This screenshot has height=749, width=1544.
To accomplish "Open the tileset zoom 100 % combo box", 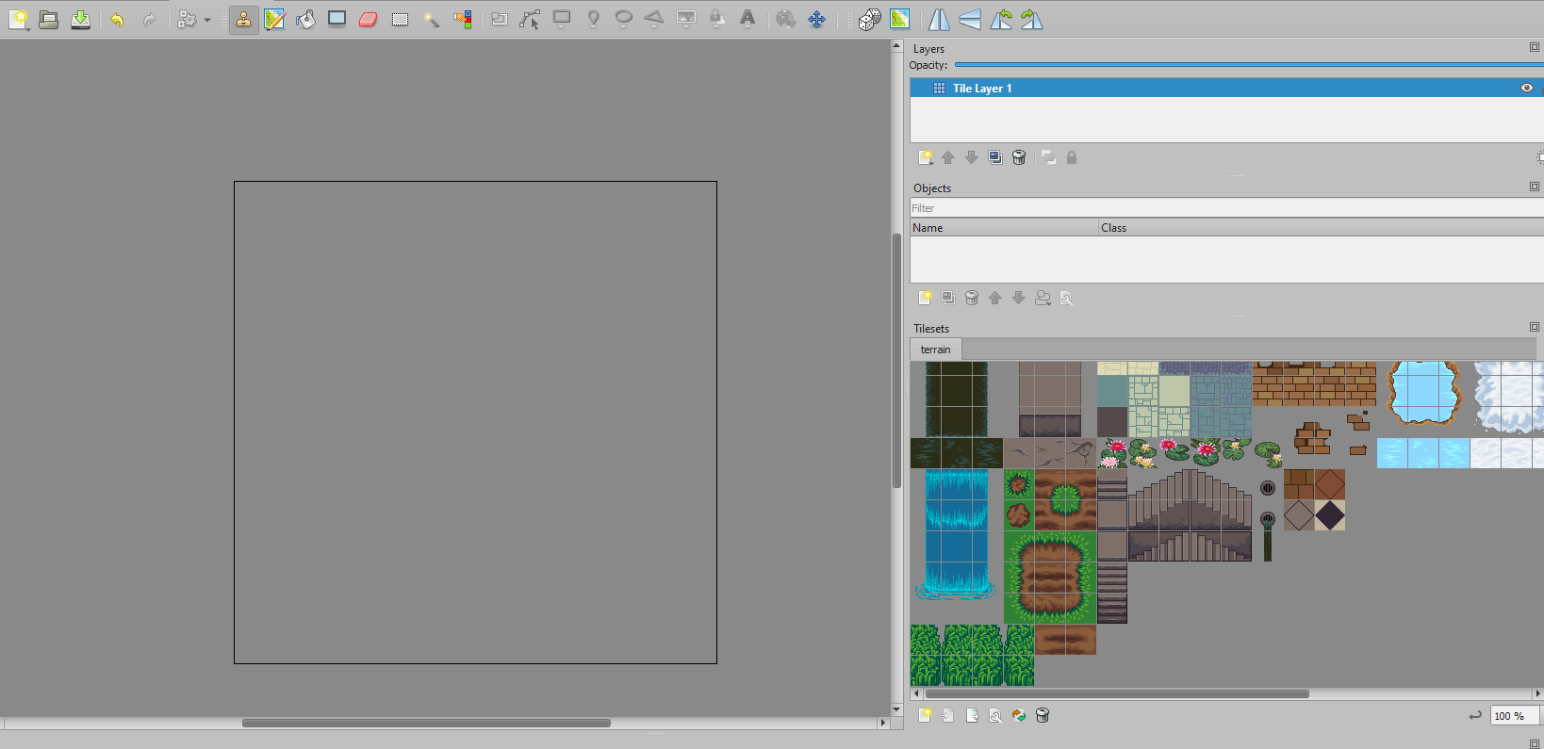I will point(1516,716).
